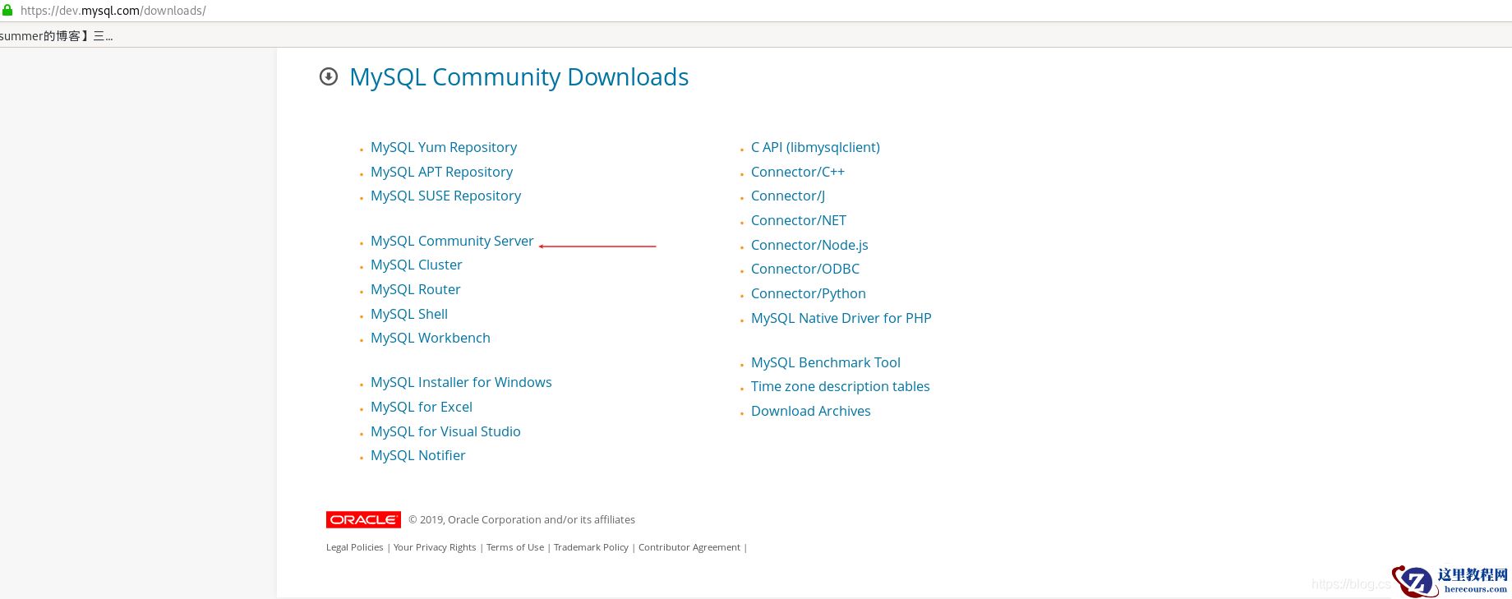Click the 2019 Oracle Corporation copyright text
Screen dimensions: 1512x599
pos(522,519)
